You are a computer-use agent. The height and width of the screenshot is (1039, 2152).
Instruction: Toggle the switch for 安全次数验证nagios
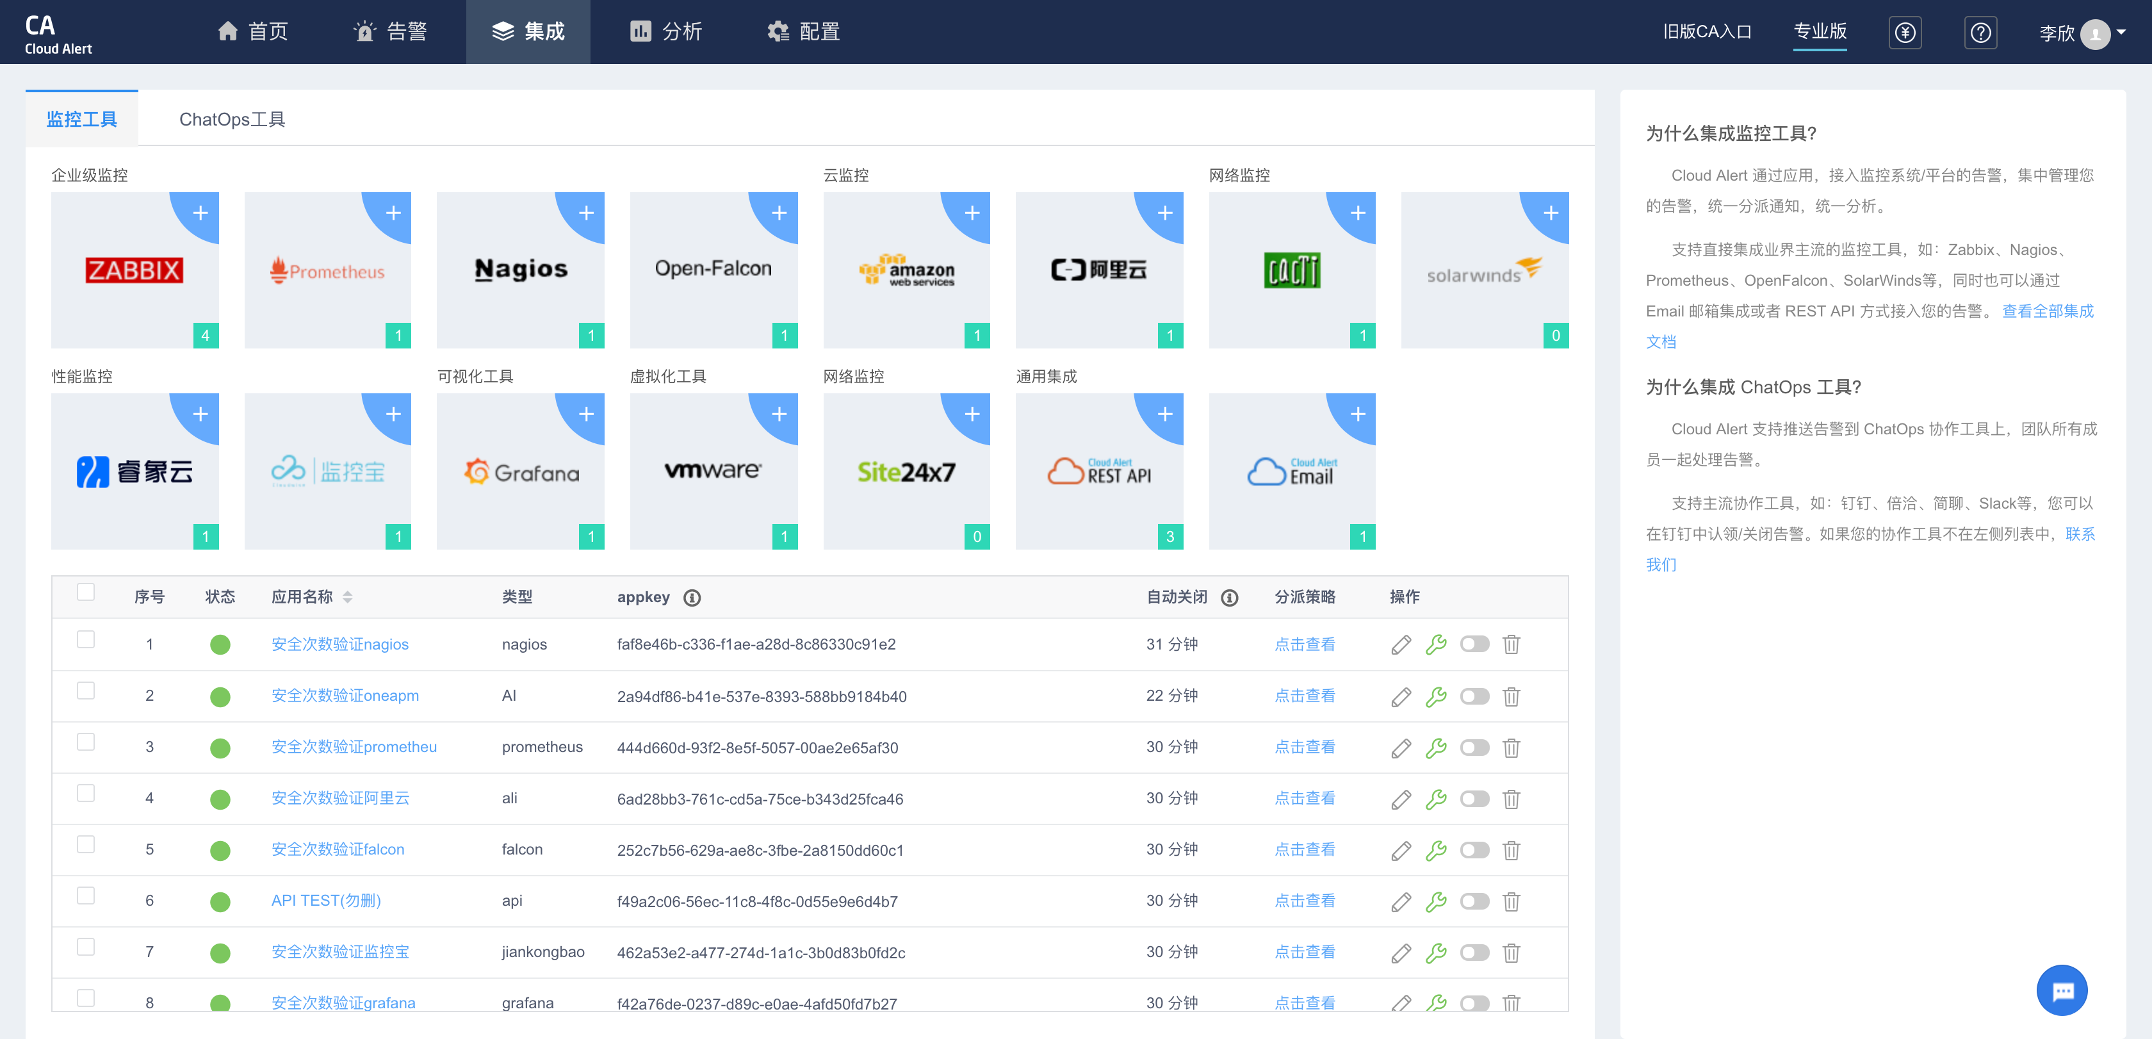point(1474,644)
